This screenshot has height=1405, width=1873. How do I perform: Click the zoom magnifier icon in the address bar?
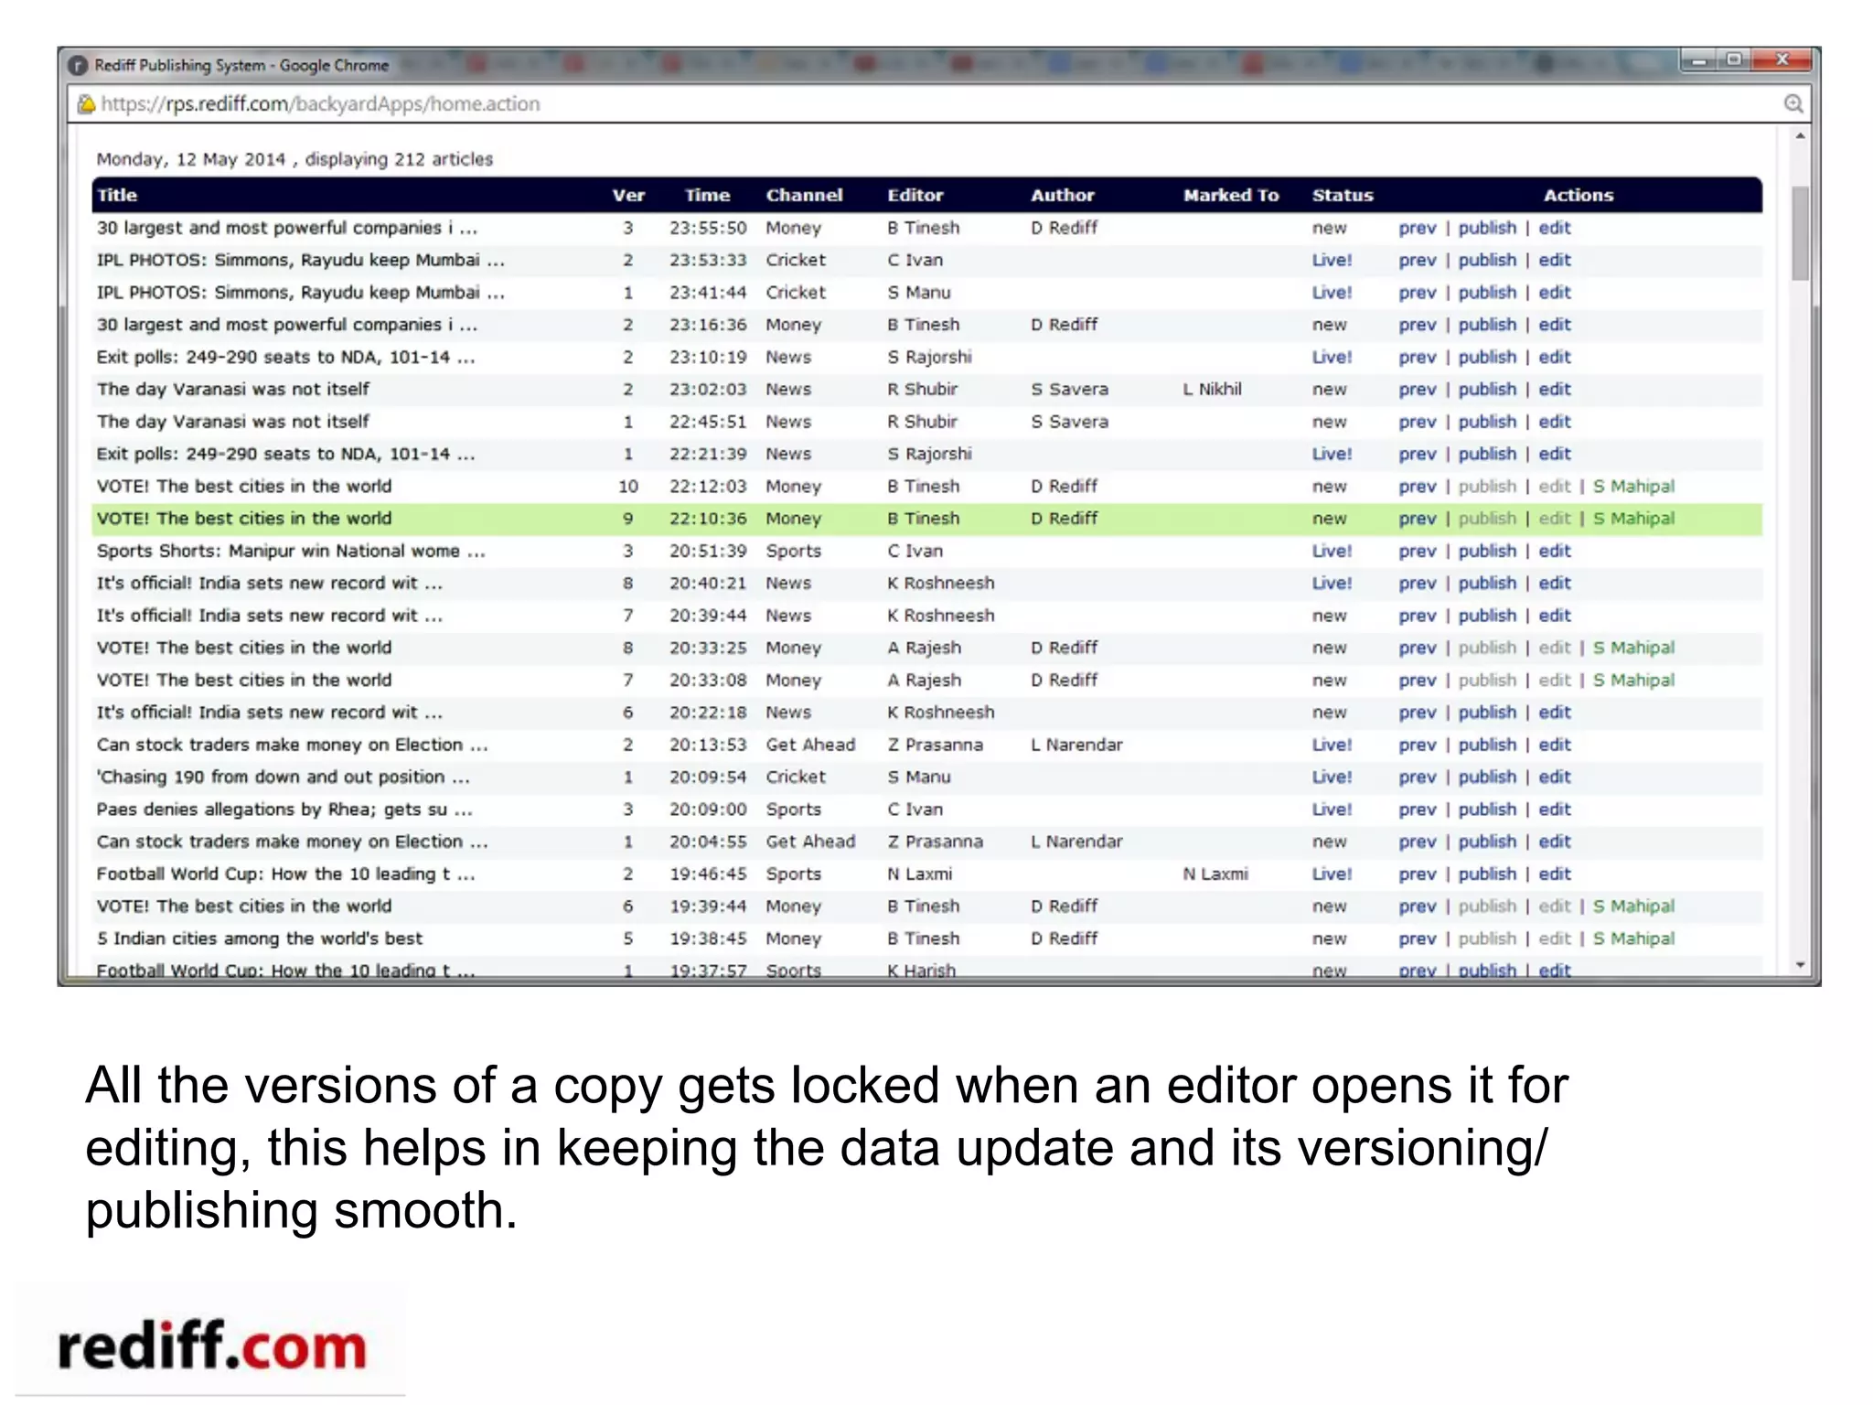click(x=1793, y=103)
